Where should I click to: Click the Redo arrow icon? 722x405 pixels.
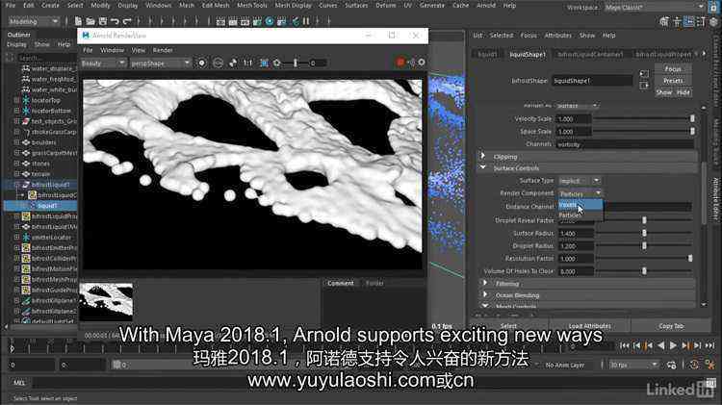click(127, 21)
